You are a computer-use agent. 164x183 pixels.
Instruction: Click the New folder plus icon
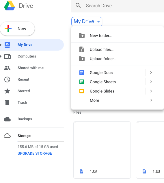82,36
